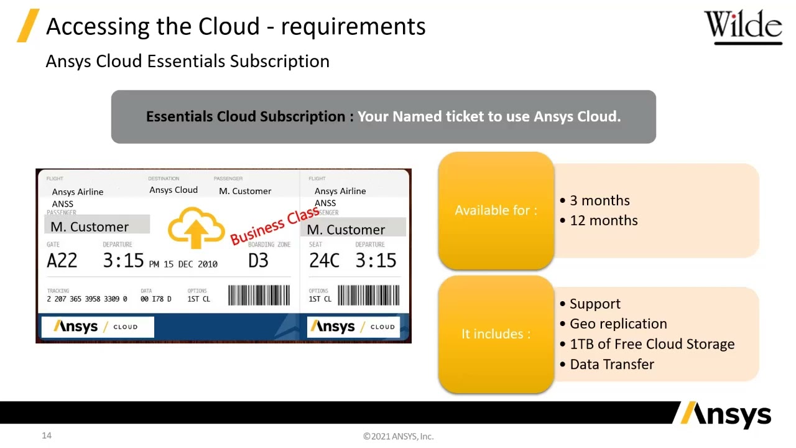796x448 pixels.
Task: Click the Wilde logo in the top corner
Action: pyautogui.click(x=743, y=27)
